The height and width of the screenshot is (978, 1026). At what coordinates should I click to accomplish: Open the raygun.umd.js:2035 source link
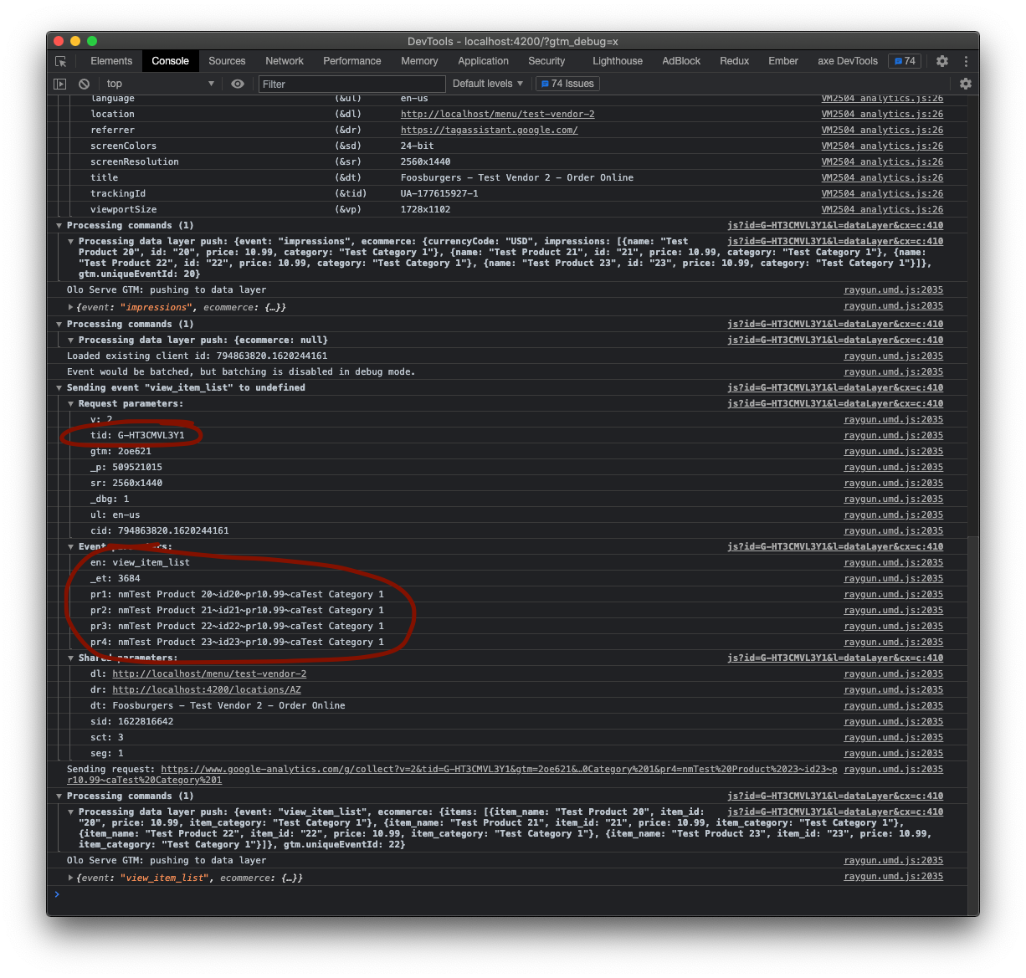pyautogui.click(x=892, y=289)
